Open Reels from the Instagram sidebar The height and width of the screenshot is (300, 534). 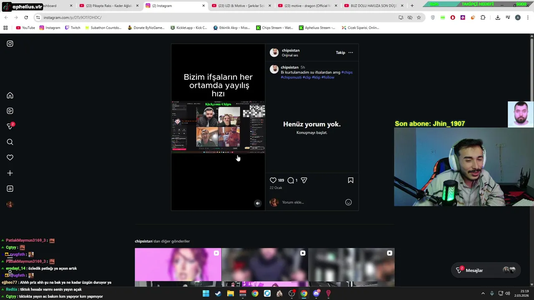10,111
